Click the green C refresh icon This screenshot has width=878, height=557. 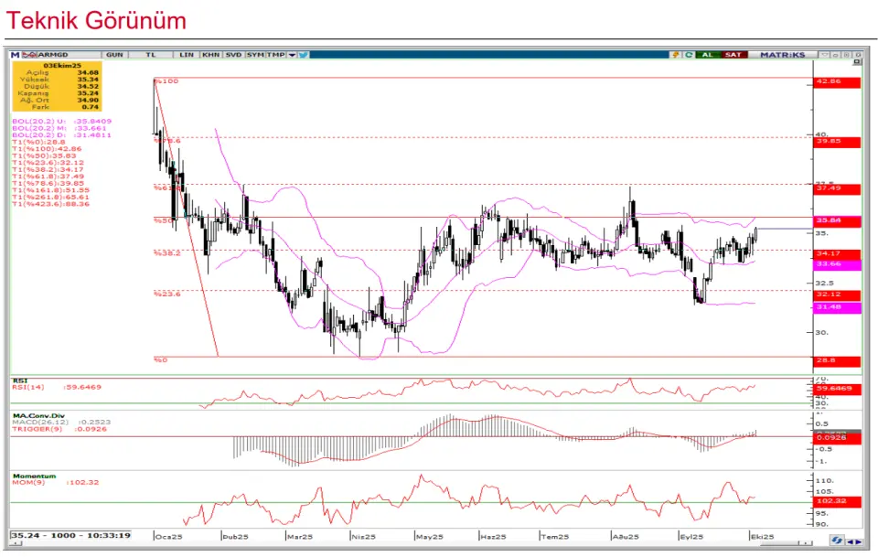click(687, 55)
